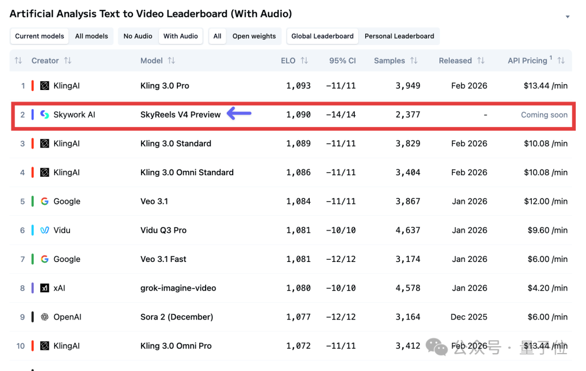Click the KlingAI logo beside Kling 3.0 Omni Pro
Screen dimensions: 586x371
tap(44, 346)
